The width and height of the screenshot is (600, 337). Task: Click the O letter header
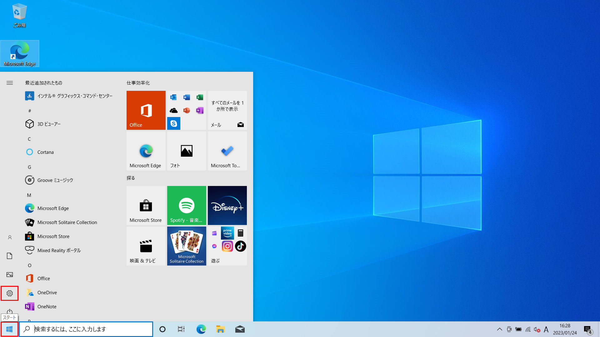[30, 265]
